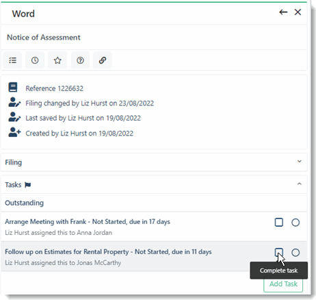The height and width of the screenshot is (300, 316).
Task: Click the Notice of Assessment title
Action: (x=44, y=38)
